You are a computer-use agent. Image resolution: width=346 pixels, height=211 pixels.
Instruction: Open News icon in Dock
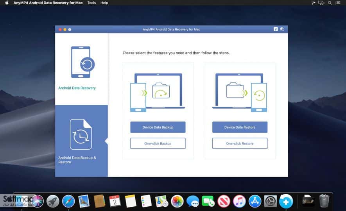tap(224, 201)
